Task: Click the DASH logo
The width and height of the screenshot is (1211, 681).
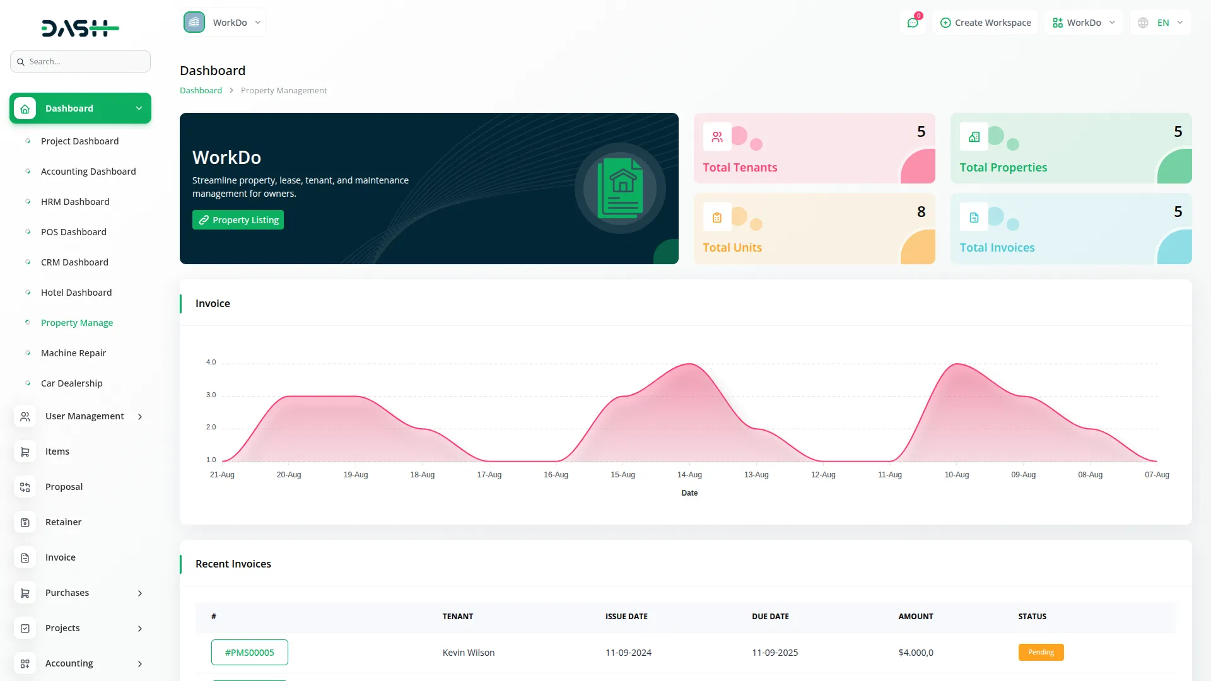Action: coord(80,28)
